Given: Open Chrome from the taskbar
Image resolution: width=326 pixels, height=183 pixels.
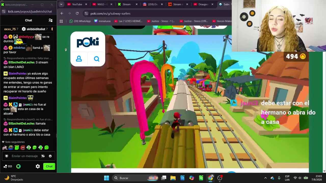Looking at the screenshot, I should 210,178.
